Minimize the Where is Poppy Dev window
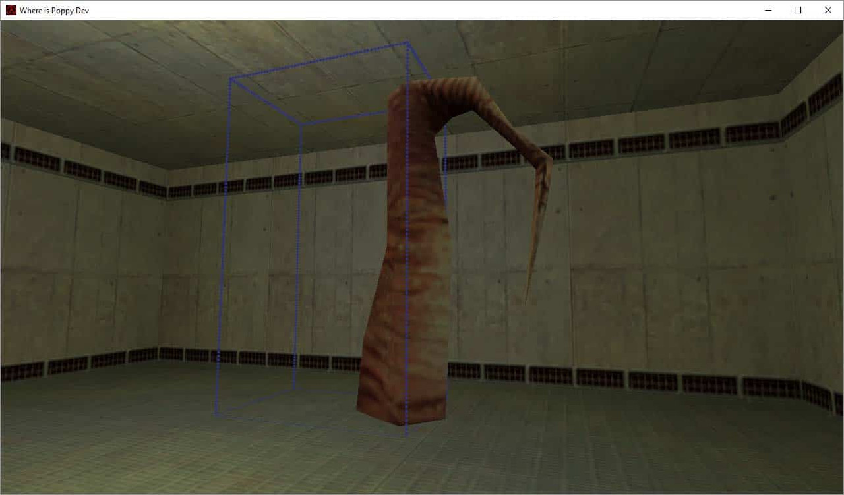The width and height of the screenshot is (844, 495). tap(768, 10)
